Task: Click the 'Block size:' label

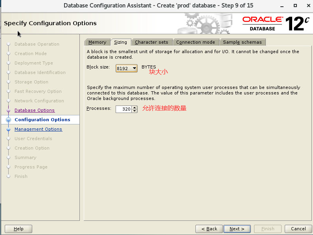Action: 98,67
